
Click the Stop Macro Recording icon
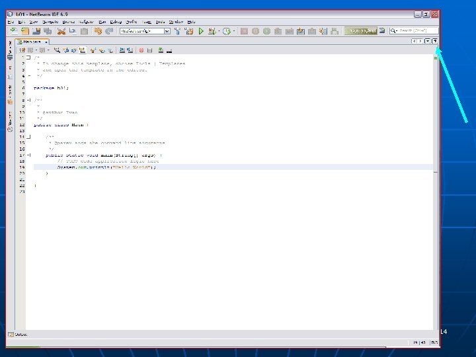[149, 50]
